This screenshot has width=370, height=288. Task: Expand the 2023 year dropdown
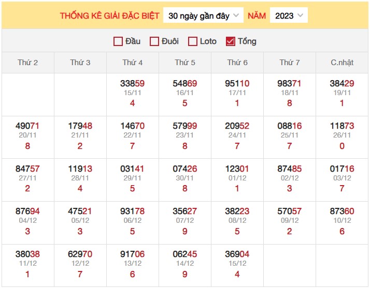point(289,16)
